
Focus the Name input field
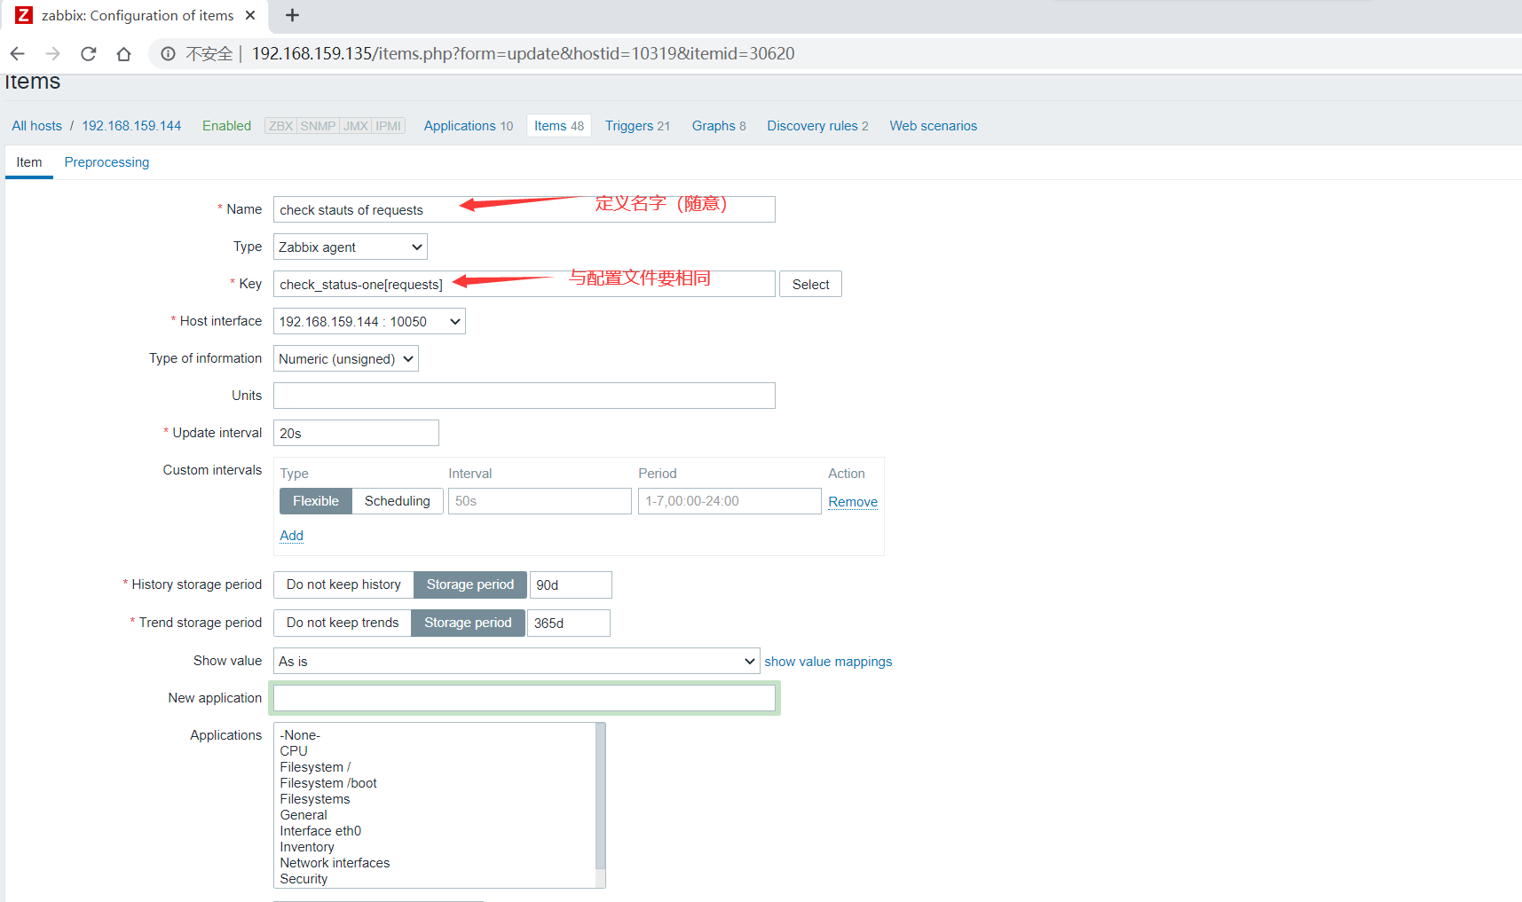click(x=524, y=209)
